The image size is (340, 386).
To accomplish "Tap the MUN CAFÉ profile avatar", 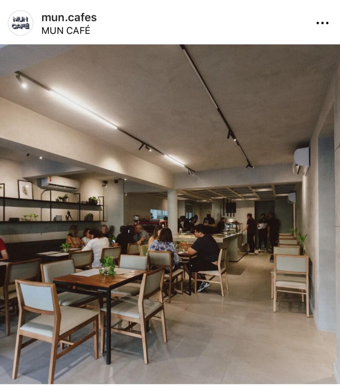I will tap(21, 23).
